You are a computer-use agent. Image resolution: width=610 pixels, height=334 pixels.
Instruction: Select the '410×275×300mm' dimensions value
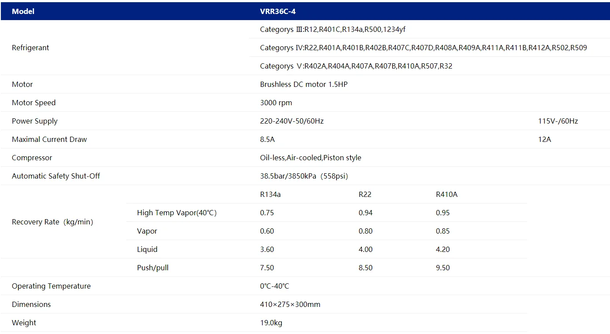[290, 304]
